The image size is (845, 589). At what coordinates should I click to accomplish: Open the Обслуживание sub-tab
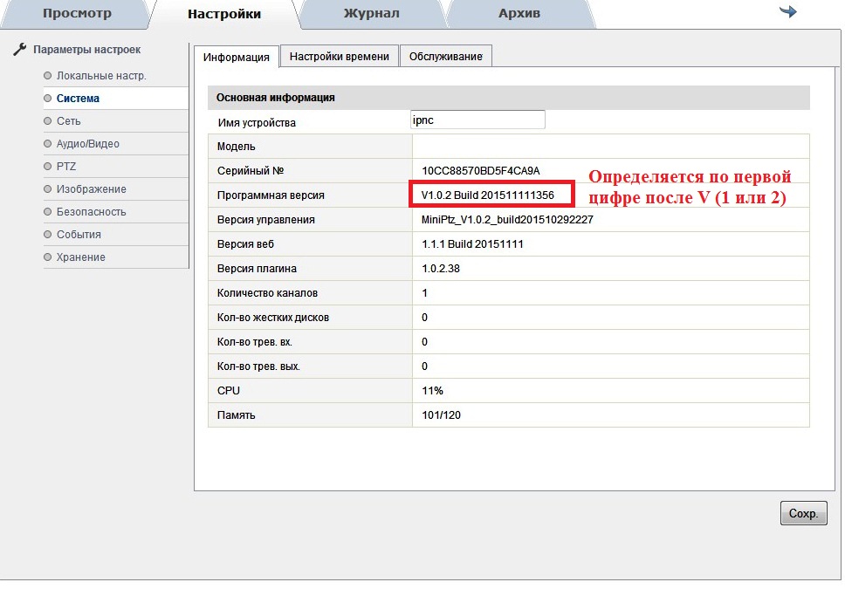coord(445,57)
